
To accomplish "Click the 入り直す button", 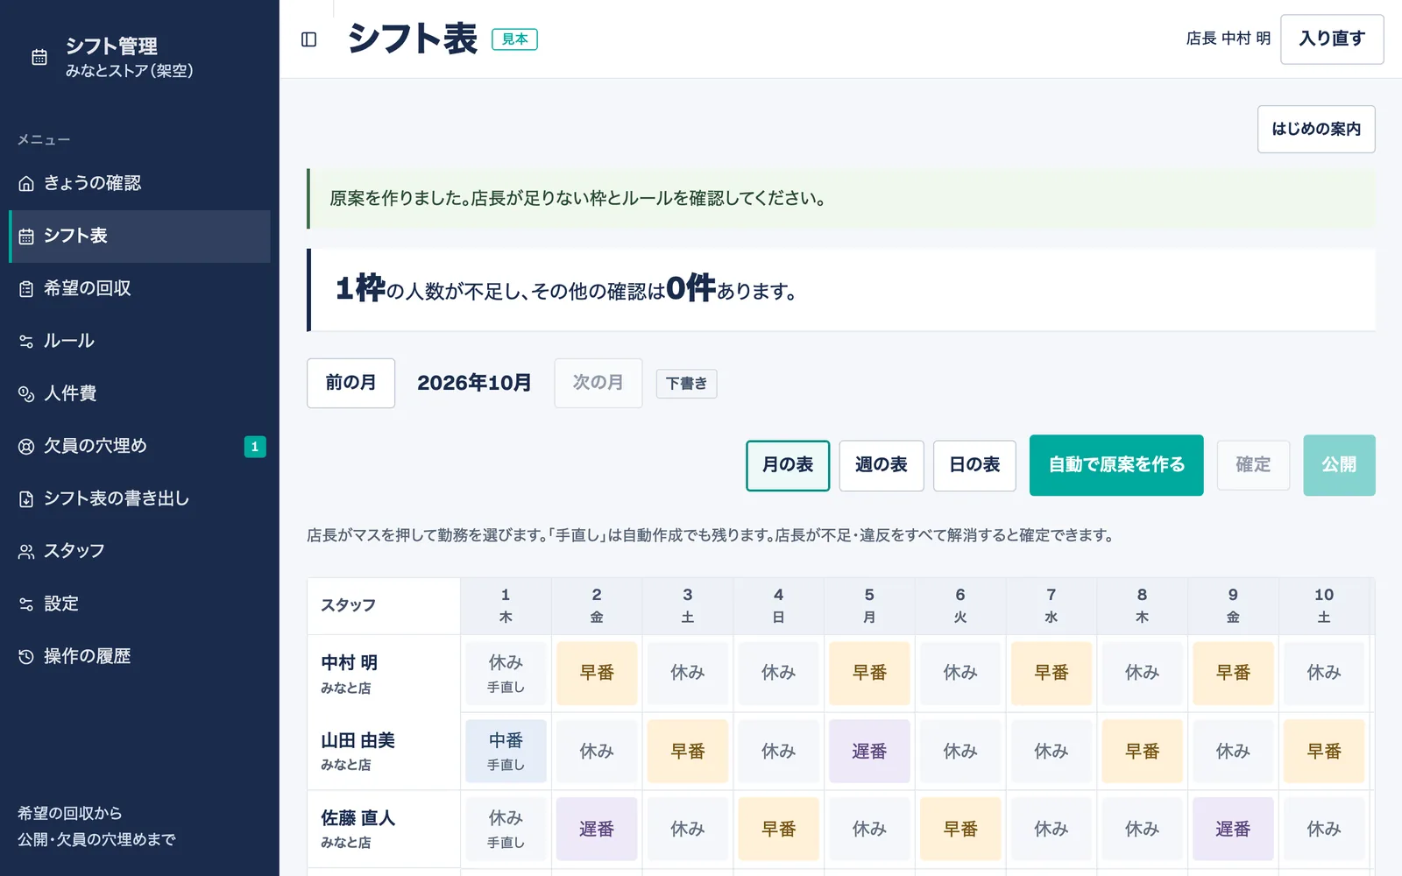I will [x=1332, y=39].
